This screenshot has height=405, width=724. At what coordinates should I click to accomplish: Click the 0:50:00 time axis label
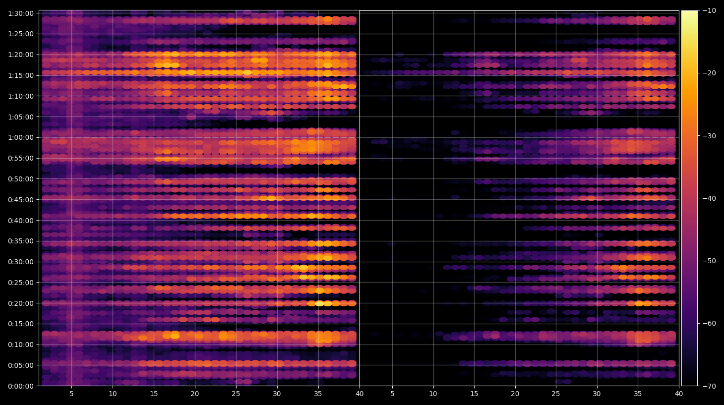point(21,179)
